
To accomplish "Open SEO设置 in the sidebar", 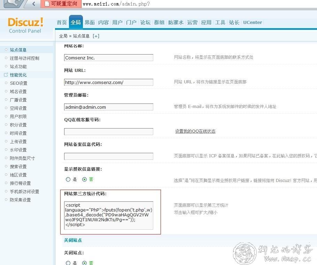I will click(x=18, y=83).
